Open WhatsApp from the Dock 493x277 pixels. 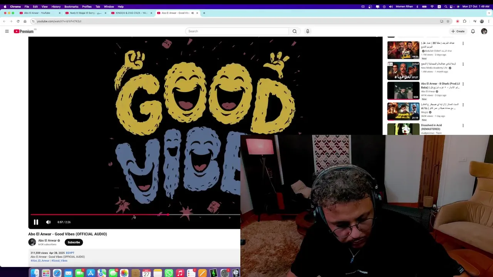[x=169, y=273]
